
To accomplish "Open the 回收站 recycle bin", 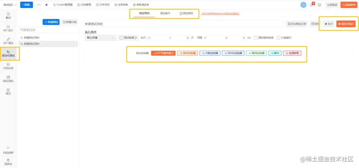I will point(8,162).
